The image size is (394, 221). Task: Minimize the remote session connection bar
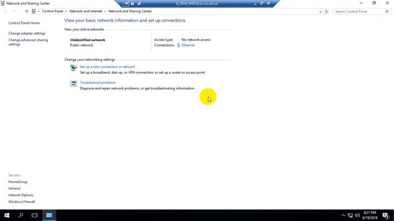coord(255,4)
